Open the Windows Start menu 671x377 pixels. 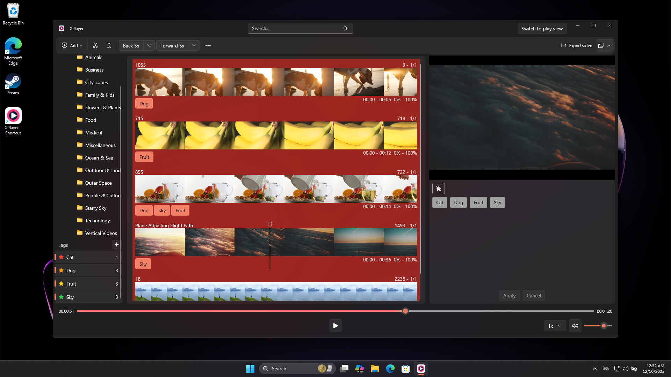point(250,368)
